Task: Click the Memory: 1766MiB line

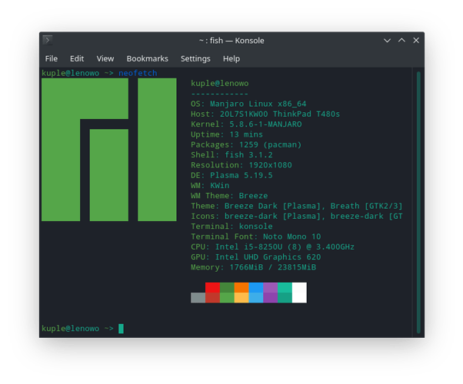Action: click(x=253, y=267)
